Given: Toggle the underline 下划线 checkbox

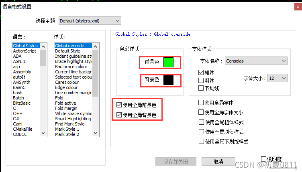Looking at the screenshot, I should click(201, 88).
